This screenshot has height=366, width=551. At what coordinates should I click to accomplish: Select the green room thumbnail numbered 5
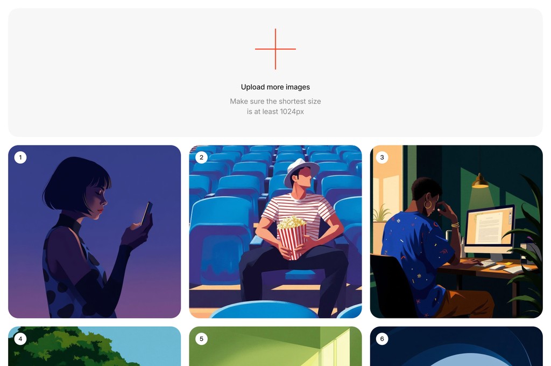tap(275, 346)
